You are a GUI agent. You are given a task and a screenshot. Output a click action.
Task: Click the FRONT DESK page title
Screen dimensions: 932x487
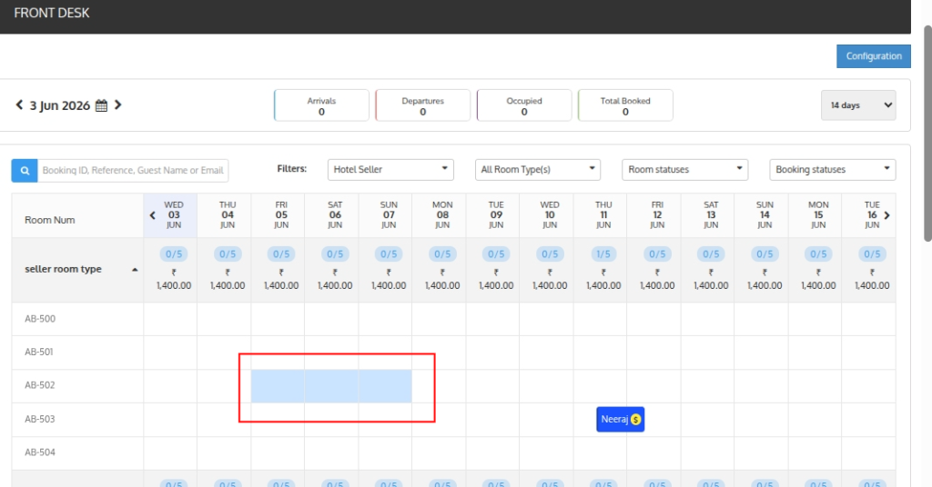[52, 13]
